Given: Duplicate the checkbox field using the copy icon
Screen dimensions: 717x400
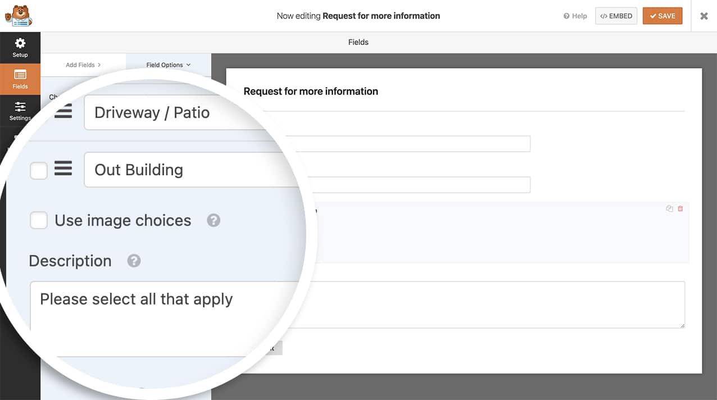Looking at the screenshot, I should (x=669, y=208).
